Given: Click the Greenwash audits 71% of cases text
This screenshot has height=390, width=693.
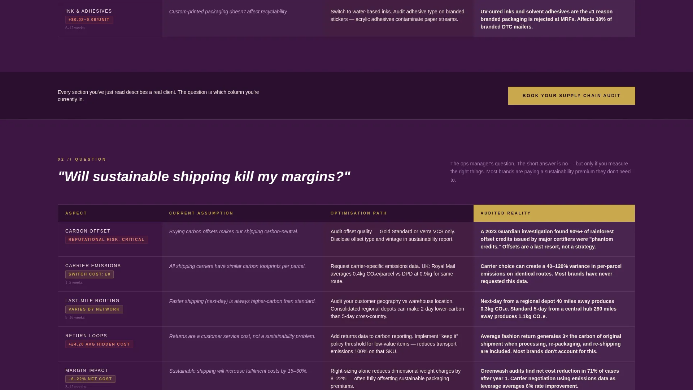Looking at the screenshot, I should [x=550, y=378].
